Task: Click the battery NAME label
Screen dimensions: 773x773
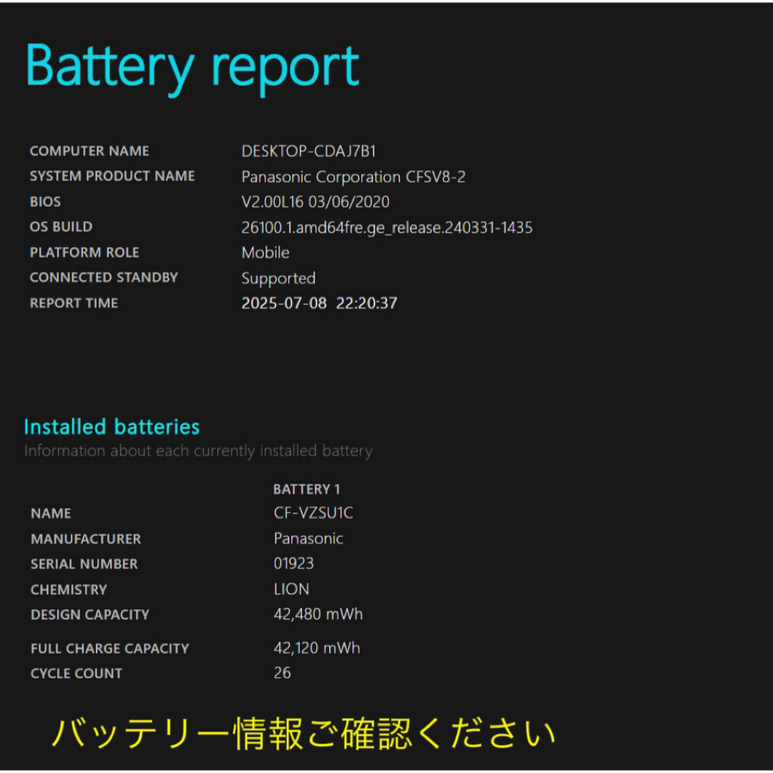Action: 51,514
